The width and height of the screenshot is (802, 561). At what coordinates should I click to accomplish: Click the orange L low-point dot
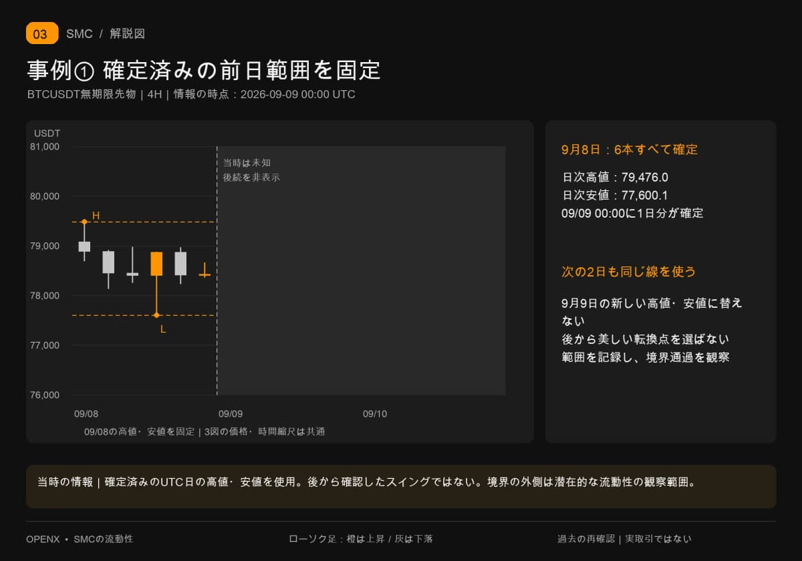click(x=156, y=315)
